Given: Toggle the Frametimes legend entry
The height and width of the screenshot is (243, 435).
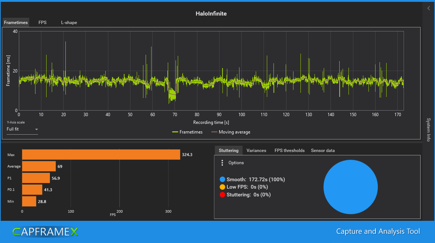Looking at the screenshot, I should [x=187, y=132].
